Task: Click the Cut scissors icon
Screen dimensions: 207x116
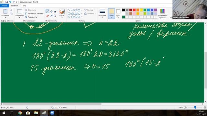Action: [x=11, y=10]
